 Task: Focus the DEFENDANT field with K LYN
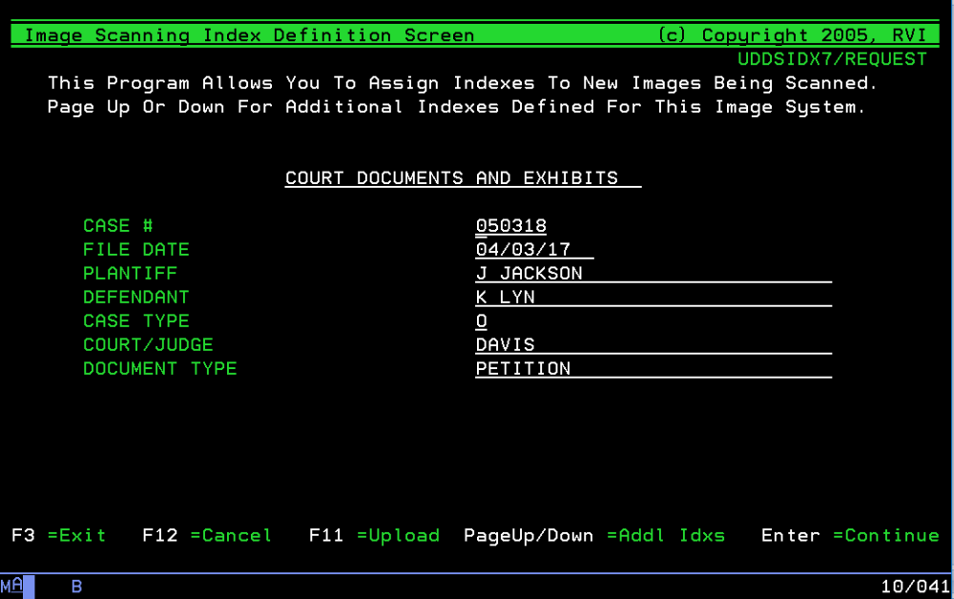[653, 297]
